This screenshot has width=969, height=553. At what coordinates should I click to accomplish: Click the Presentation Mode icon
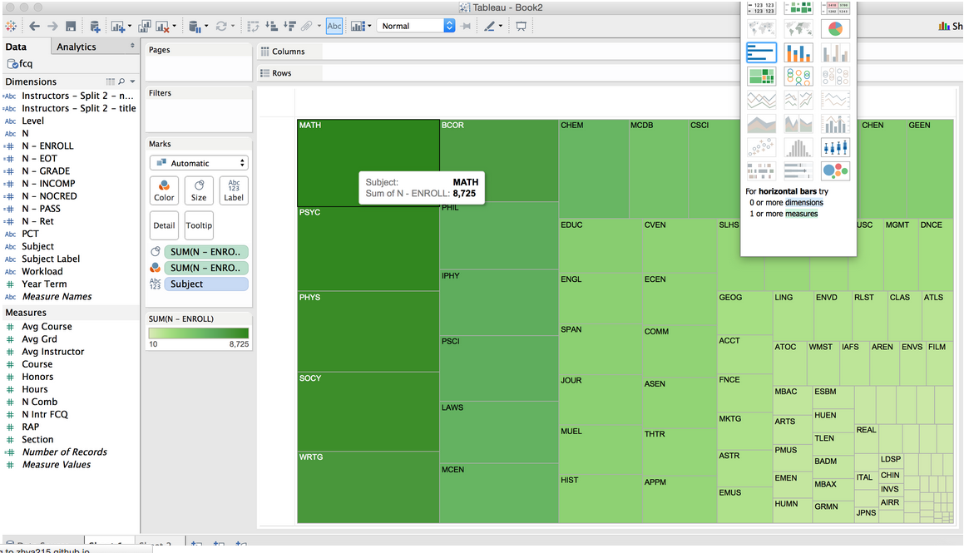point(522,27)
